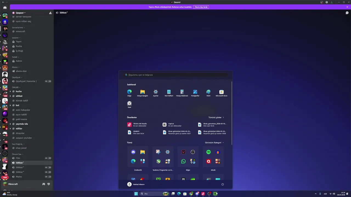Collapse Yetkili category
Viewport: 351px width, 197px height.
[x=15, y=57]
